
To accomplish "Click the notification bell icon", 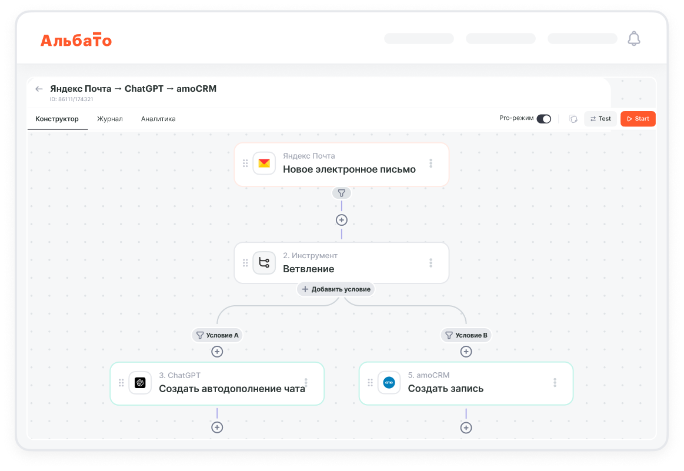I will [634, 38].
